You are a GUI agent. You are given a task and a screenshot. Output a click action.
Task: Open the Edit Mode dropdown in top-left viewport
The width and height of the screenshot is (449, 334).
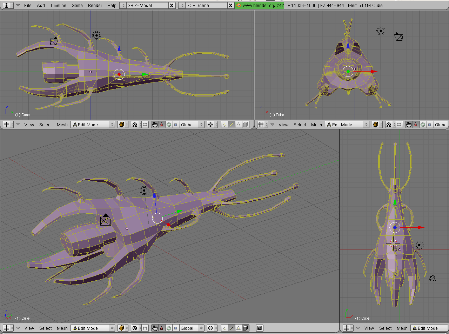[x=93, y=125]
